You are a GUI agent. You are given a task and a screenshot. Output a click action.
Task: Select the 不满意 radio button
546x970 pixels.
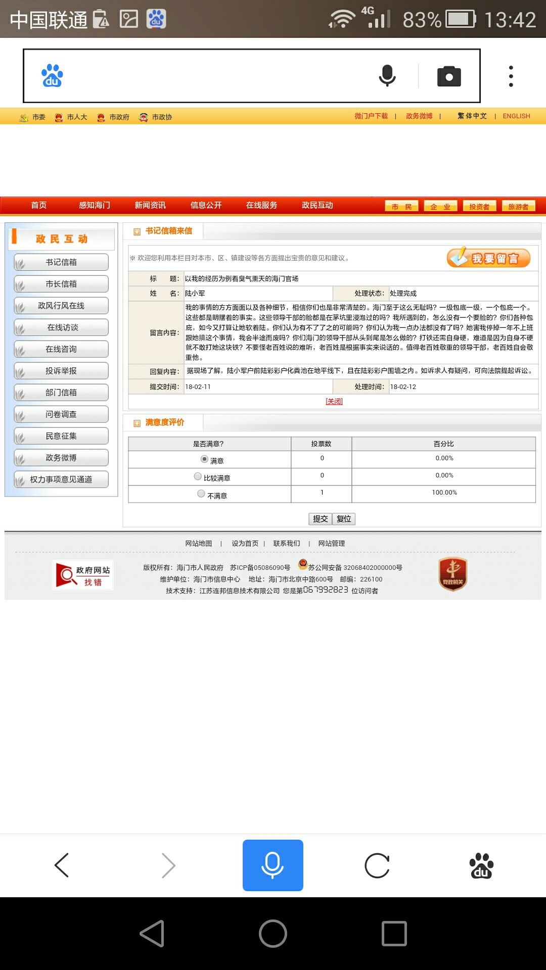tap(201, 494)
